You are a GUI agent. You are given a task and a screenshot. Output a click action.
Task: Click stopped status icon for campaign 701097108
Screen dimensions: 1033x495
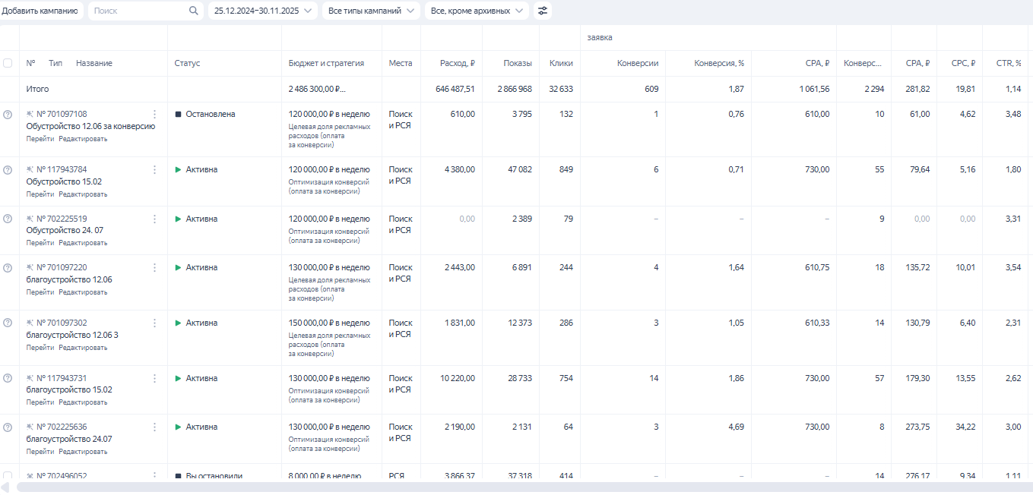pyautogui.click(x=179, y=114)
